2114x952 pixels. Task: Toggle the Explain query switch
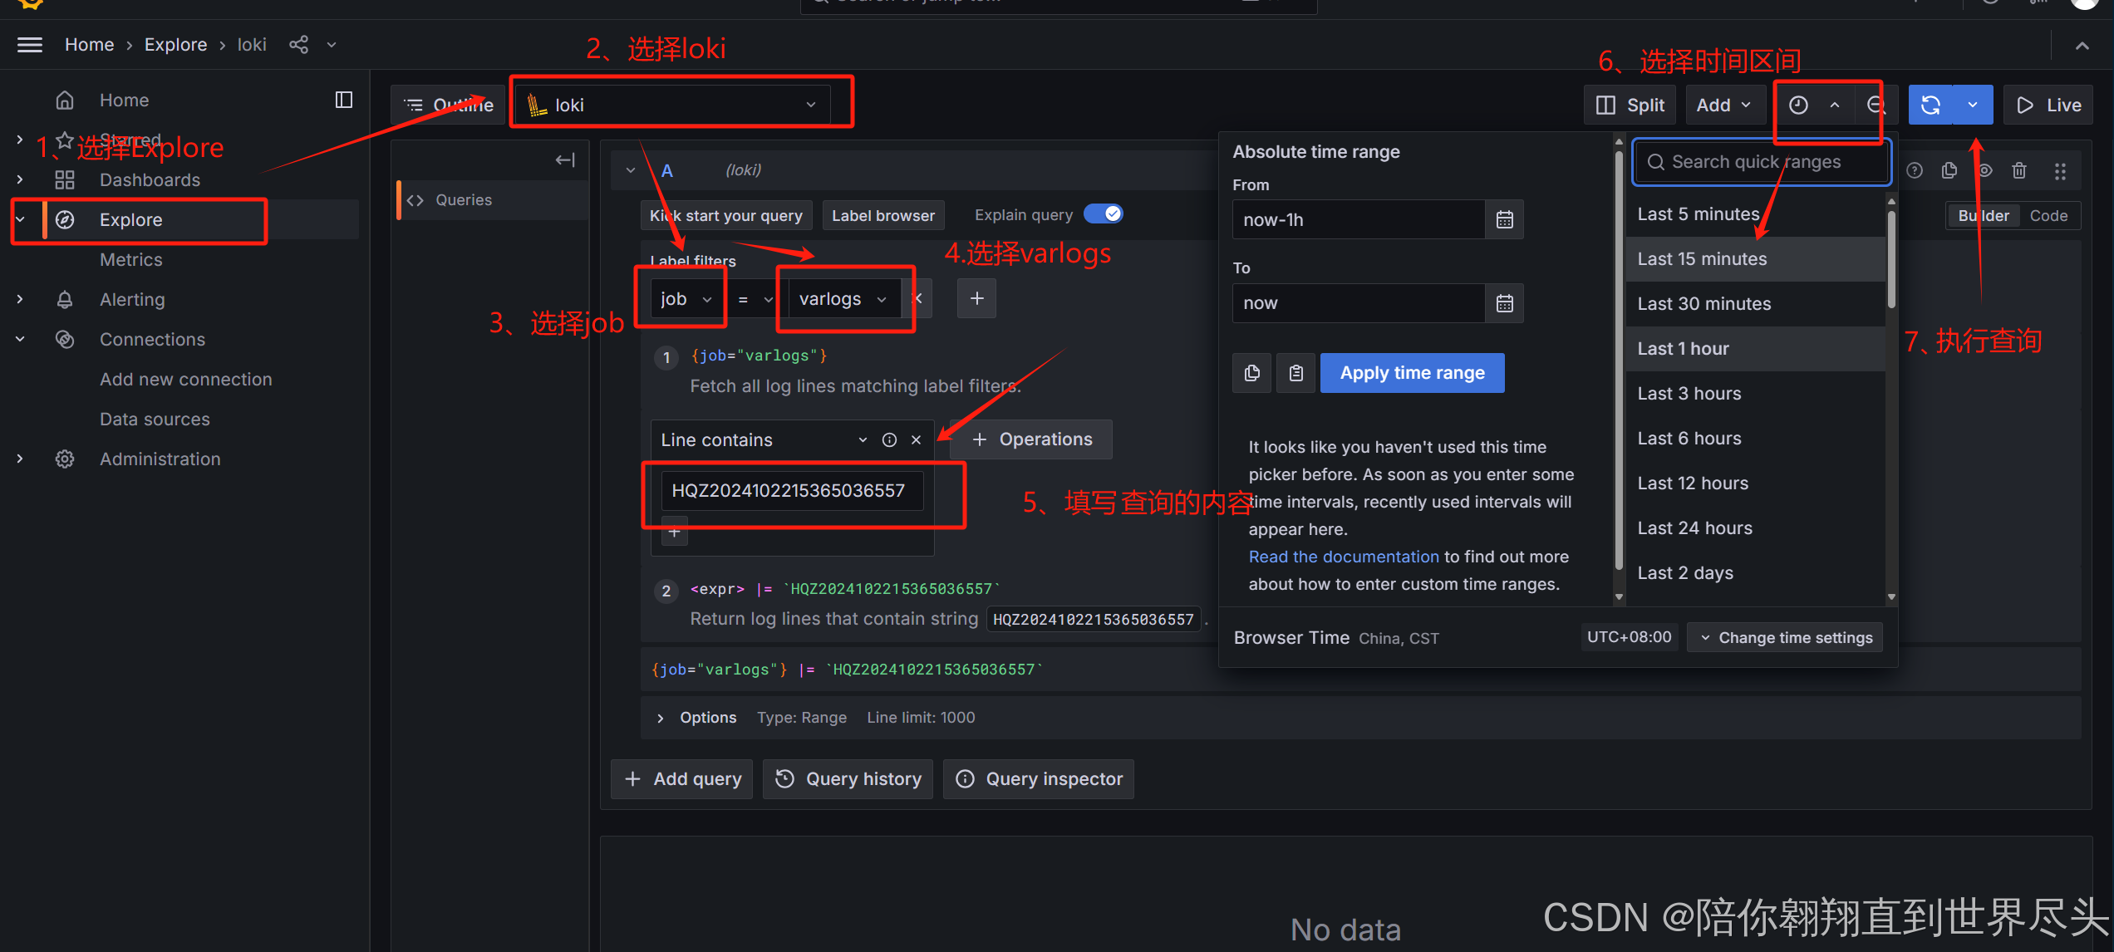pos(1104,214)
